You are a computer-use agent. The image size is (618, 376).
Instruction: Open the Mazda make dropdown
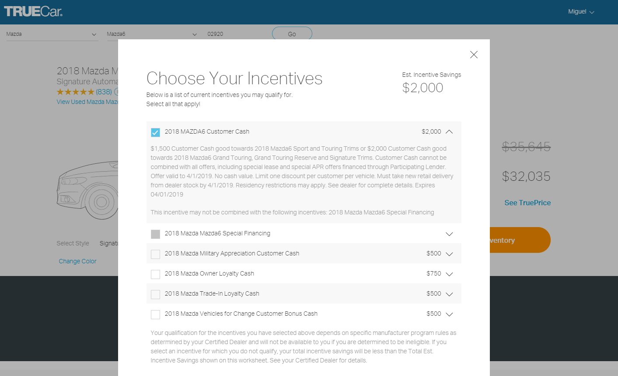click(x=52, y=34)
